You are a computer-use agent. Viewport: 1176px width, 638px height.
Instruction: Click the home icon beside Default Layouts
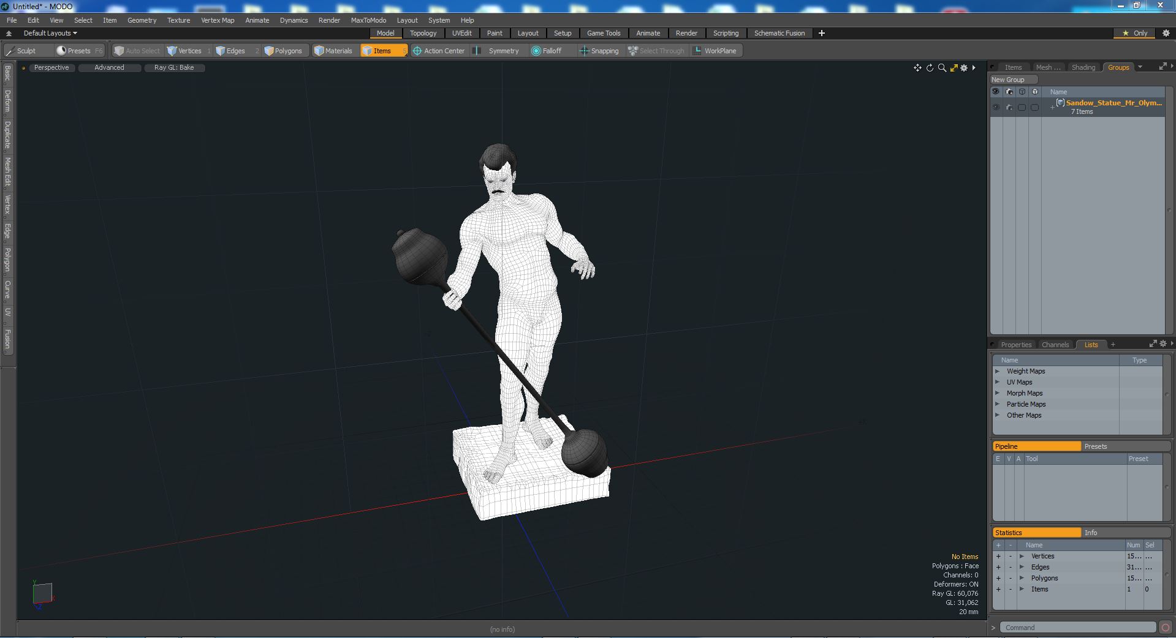pyautogui.click(x=9, y=33)
